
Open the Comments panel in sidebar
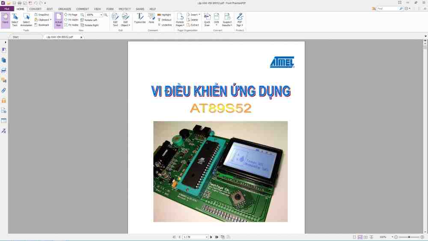(x=4, y=80)
